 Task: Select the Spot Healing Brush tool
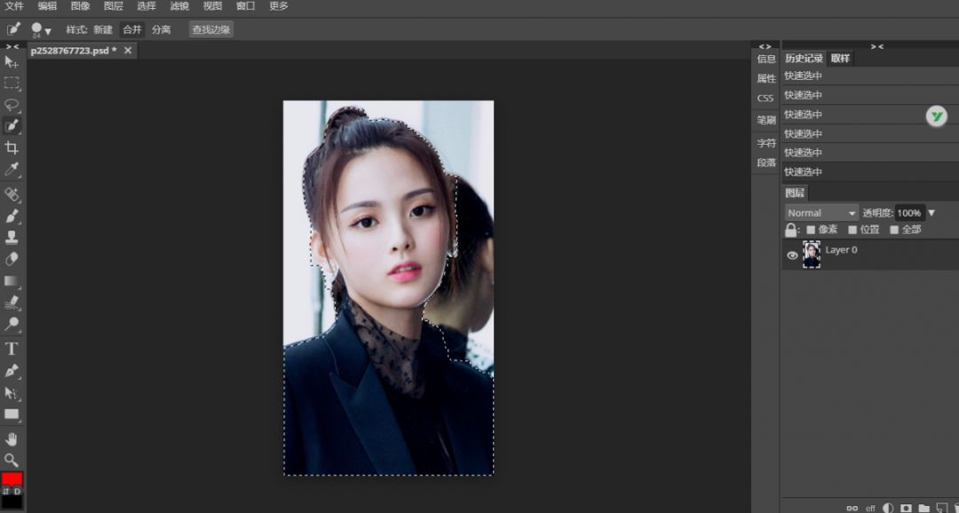click(12, 194)
